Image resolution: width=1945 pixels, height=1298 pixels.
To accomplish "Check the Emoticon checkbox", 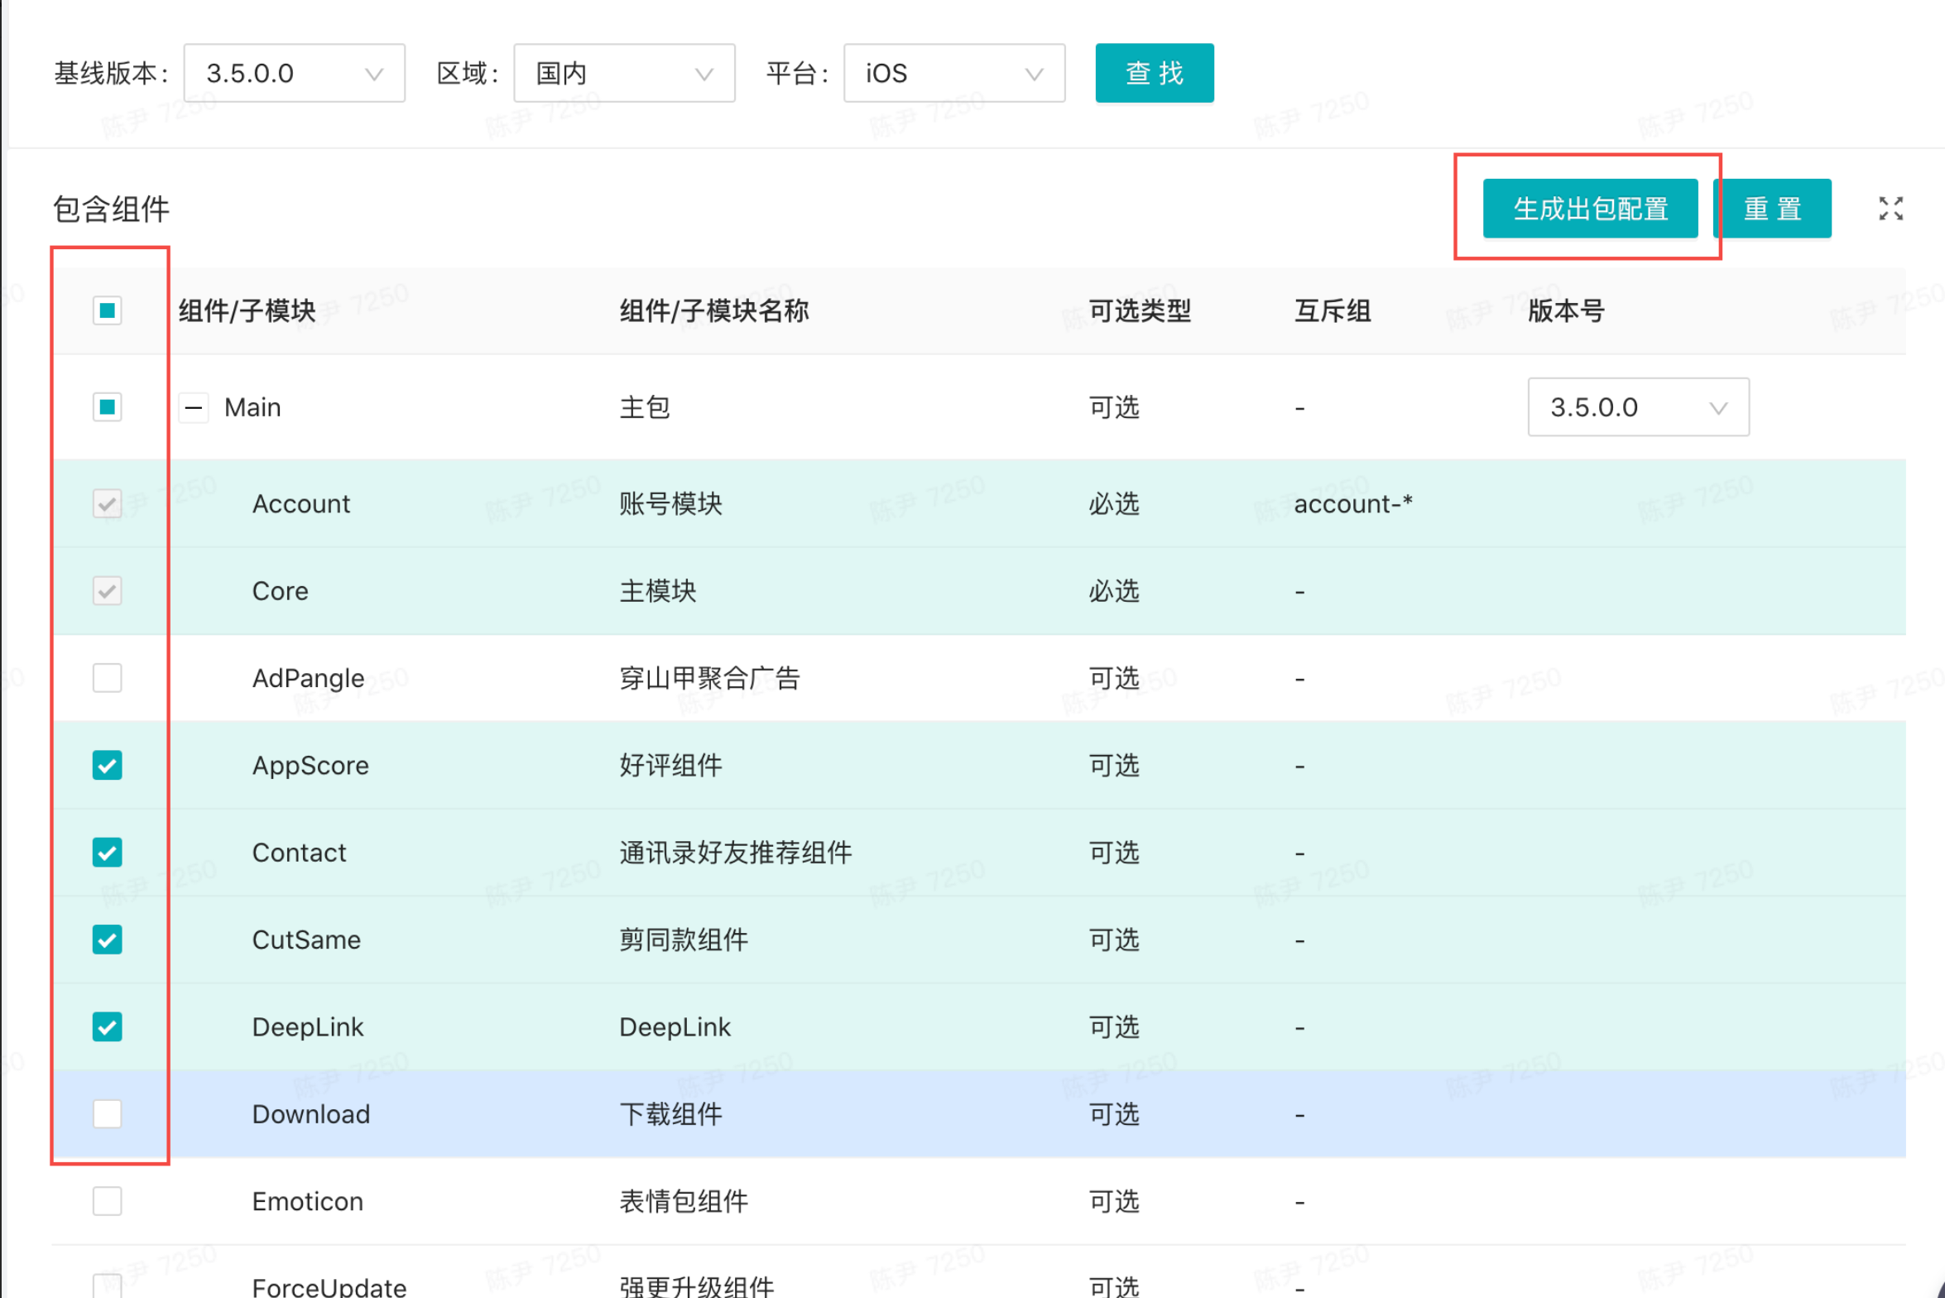I will [x=108, y=1201].
